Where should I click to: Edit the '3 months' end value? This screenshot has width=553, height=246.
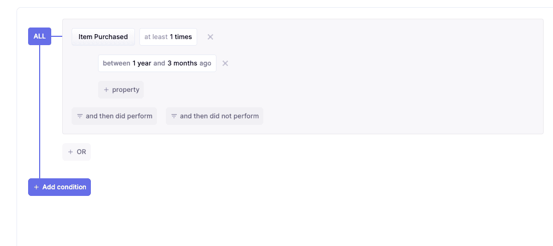click(x=182, y=63)
